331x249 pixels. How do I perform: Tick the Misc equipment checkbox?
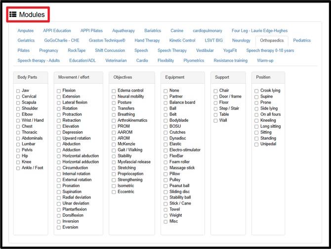[x=165, y=222]
